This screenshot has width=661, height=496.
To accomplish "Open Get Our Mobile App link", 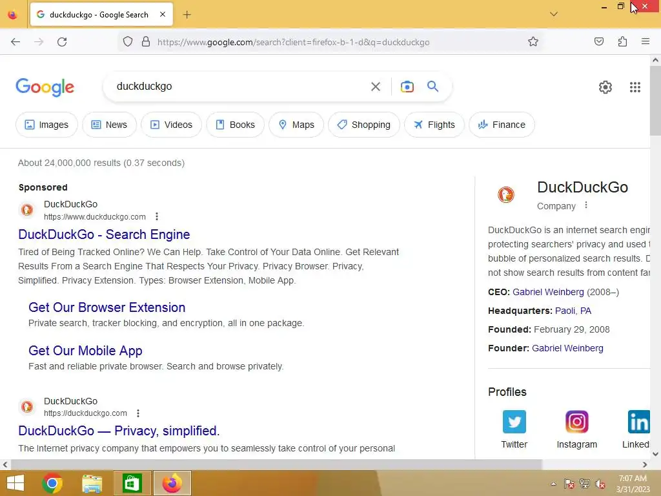I will 86,351.
